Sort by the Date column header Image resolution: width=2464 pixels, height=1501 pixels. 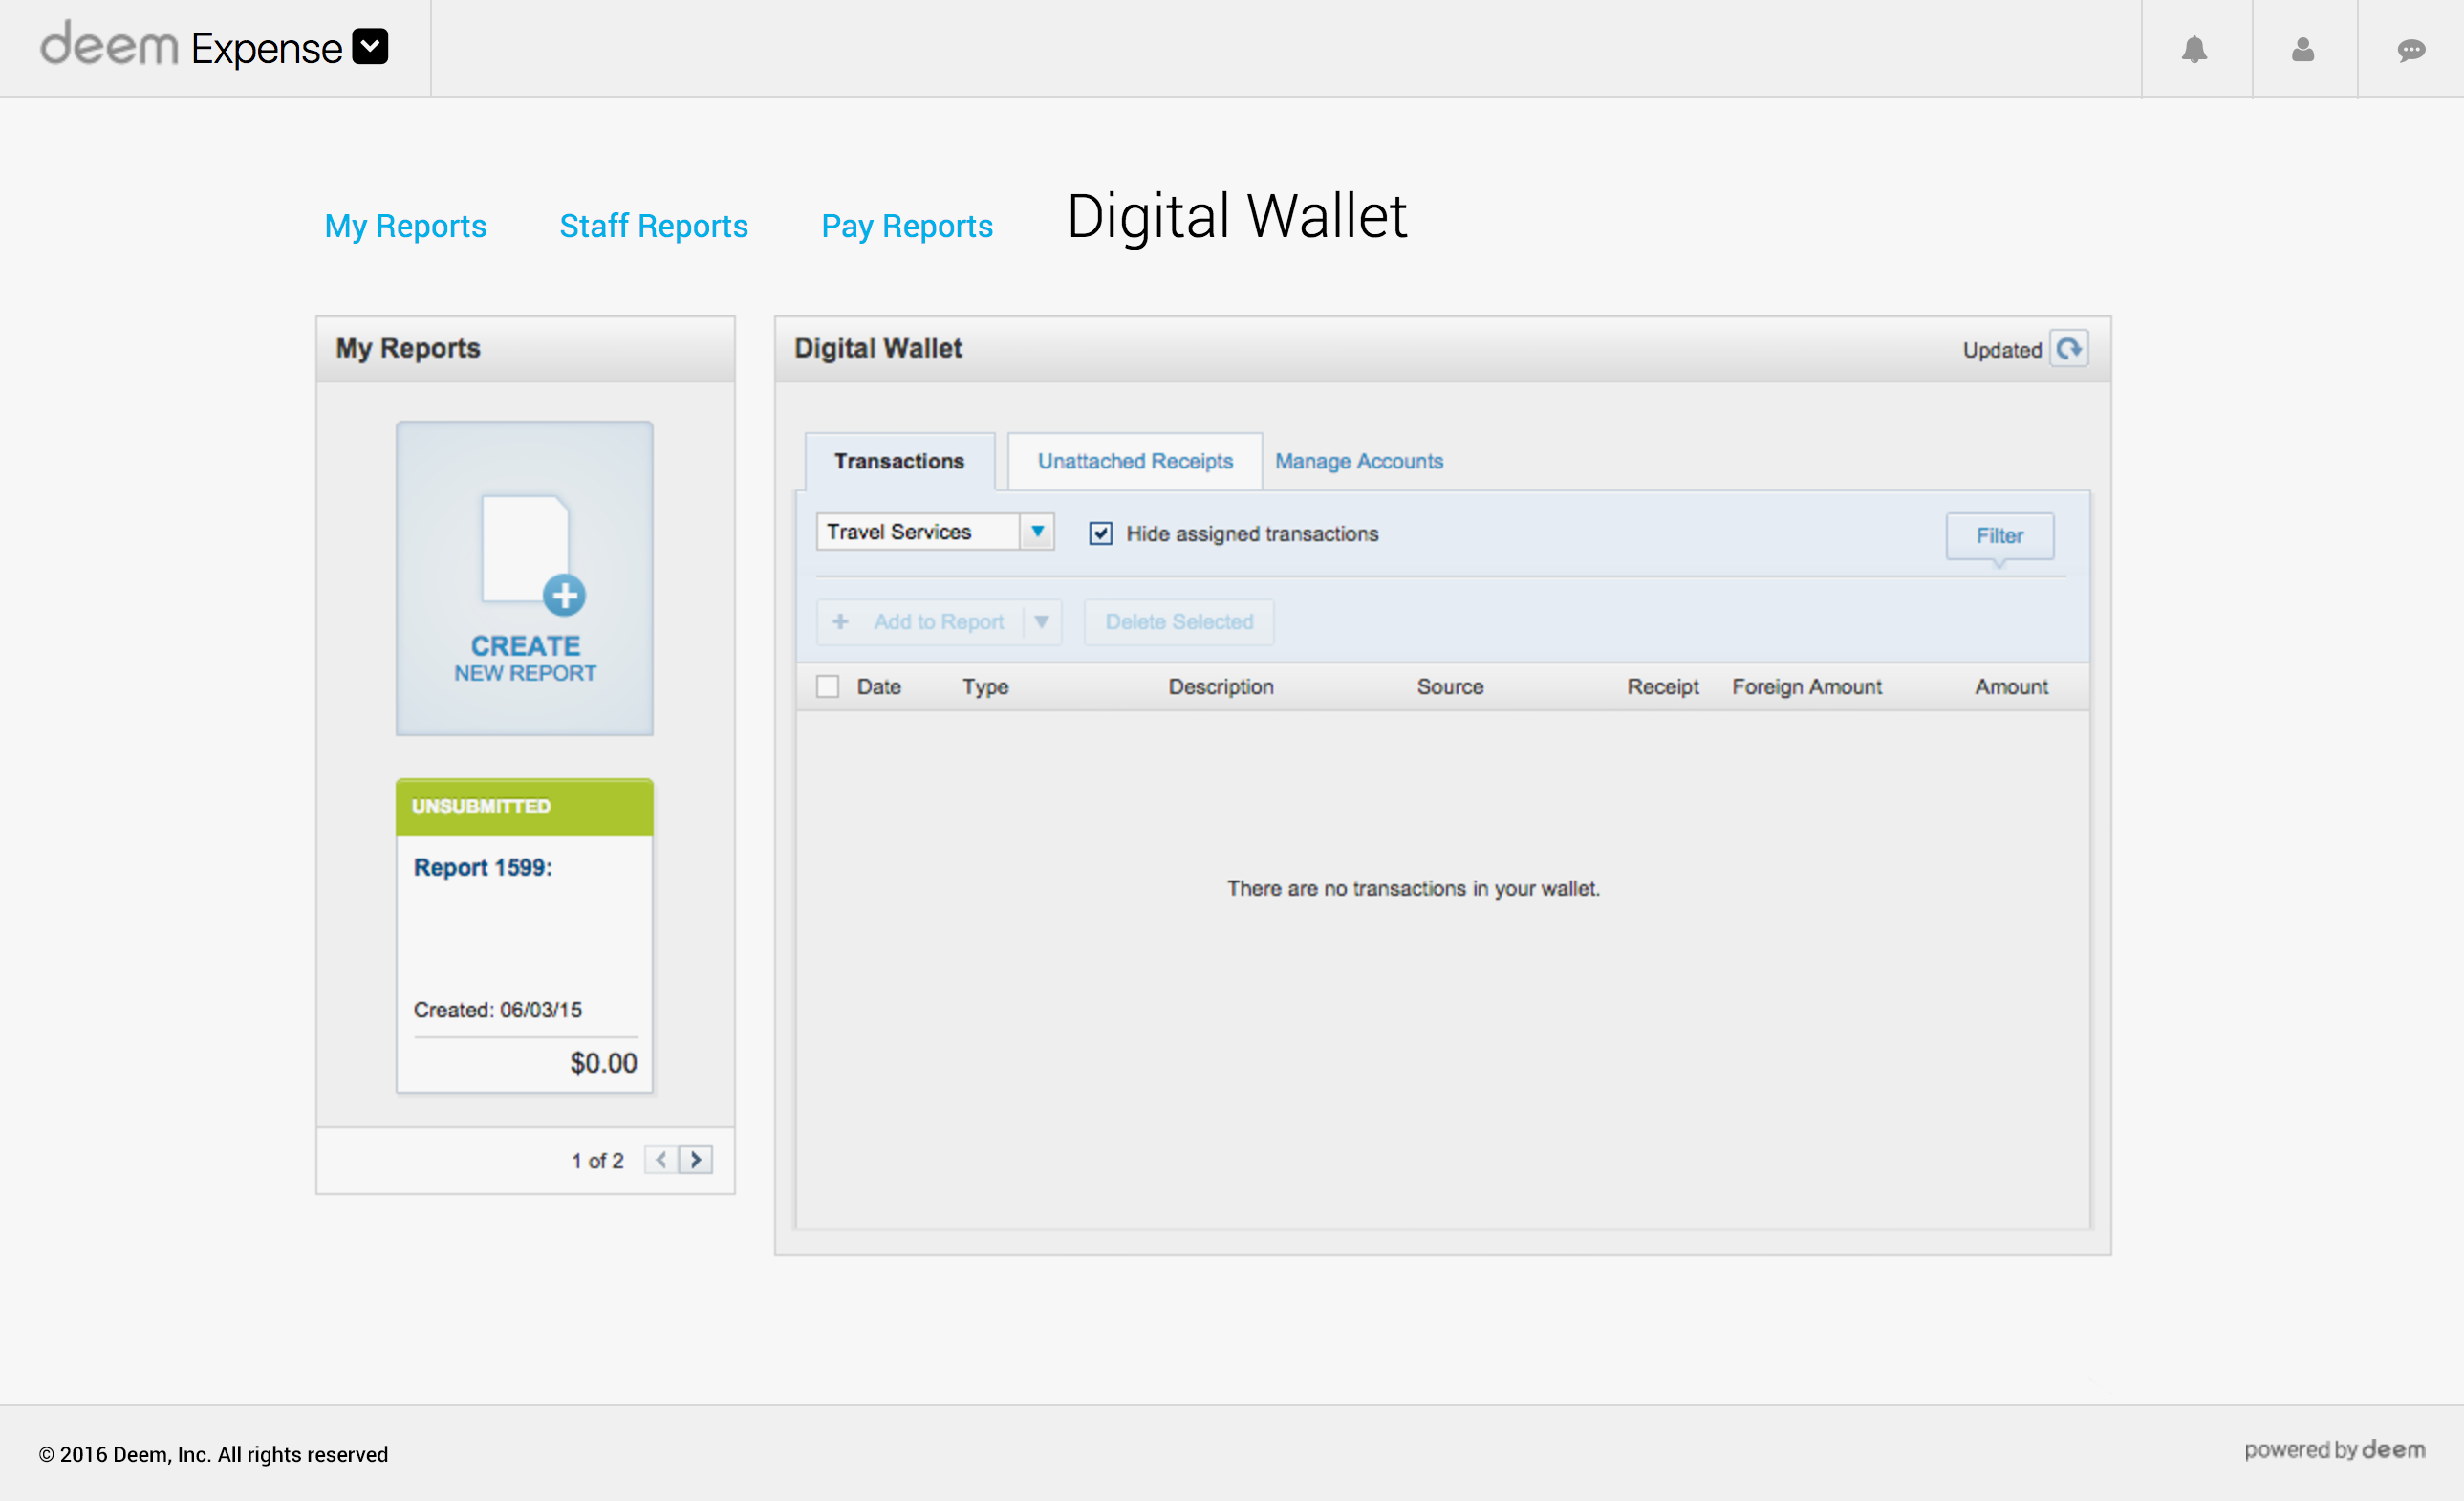click(878, 686)
